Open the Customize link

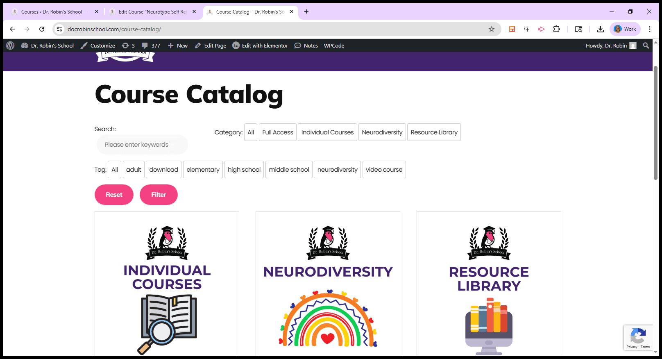98,45
